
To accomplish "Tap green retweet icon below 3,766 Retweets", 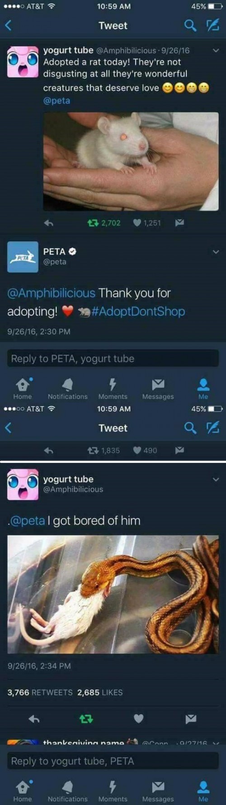I will [86, 718].
